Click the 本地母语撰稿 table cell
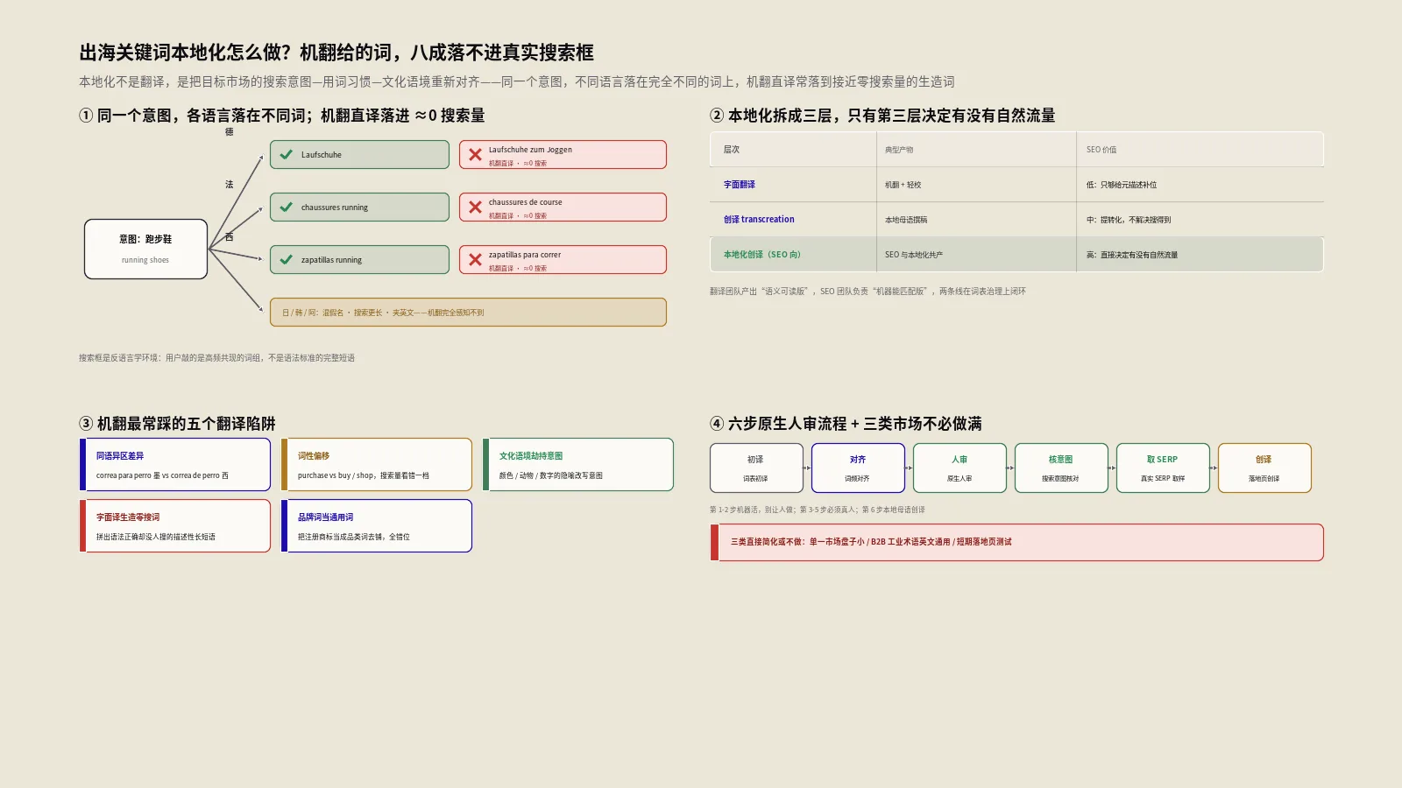 pos(906,220)
